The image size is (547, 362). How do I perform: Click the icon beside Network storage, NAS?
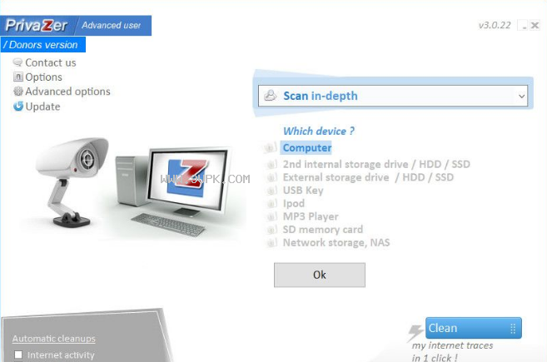click(x=271, y=243)
